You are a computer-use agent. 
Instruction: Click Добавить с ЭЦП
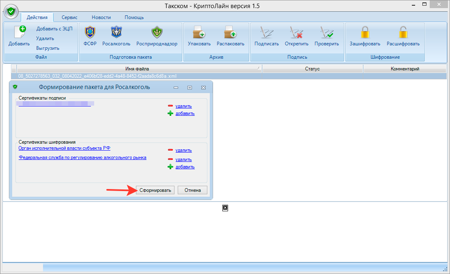[x=54, y=29]
